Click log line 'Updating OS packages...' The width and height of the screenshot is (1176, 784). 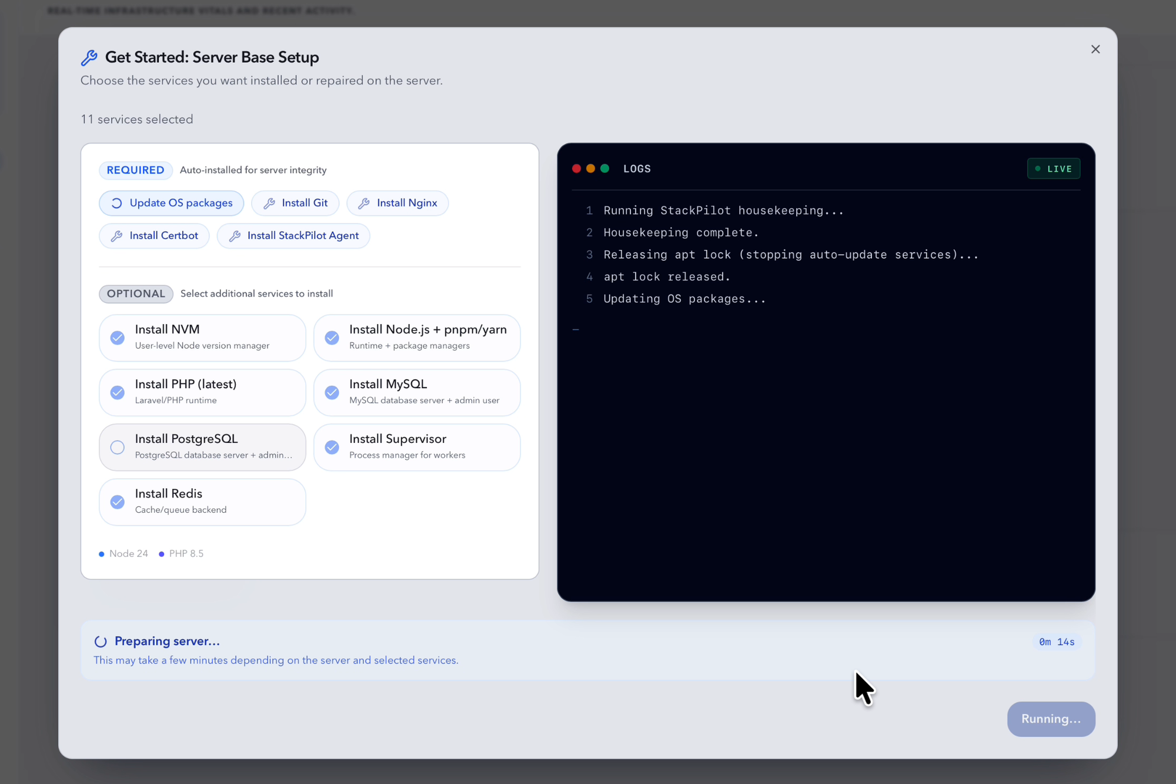684,299
